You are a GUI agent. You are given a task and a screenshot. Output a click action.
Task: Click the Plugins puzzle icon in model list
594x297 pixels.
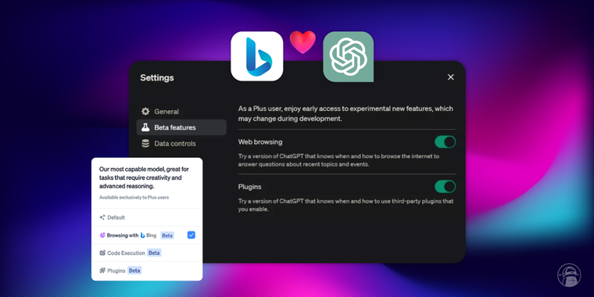(x=102, y=270)
